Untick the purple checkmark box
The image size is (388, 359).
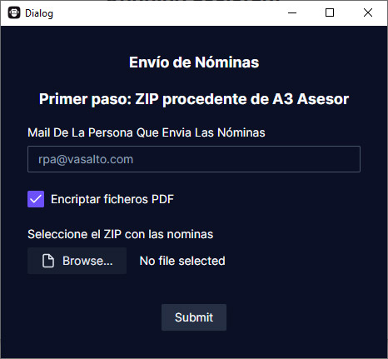pyautogui.click(x=36, y=199)
